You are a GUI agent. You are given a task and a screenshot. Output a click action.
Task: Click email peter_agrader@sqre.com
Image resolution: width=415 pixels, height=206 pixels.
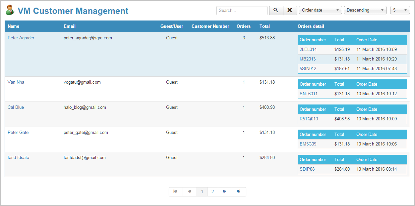88,38
